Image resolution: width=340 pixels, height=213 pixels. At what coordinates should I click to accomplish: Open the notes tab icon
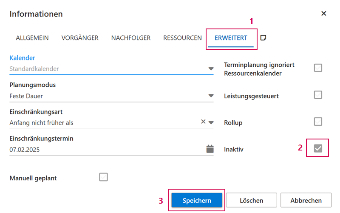(x=263, y=38)
